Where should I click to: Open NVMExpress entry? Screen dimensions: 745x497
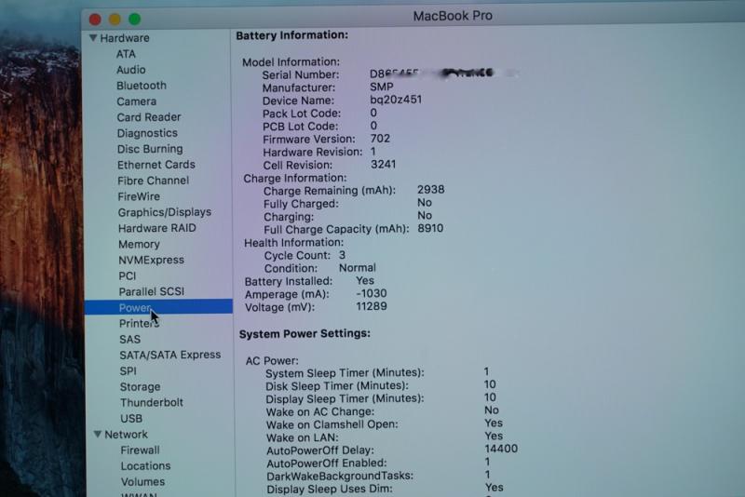click(151, 260)
